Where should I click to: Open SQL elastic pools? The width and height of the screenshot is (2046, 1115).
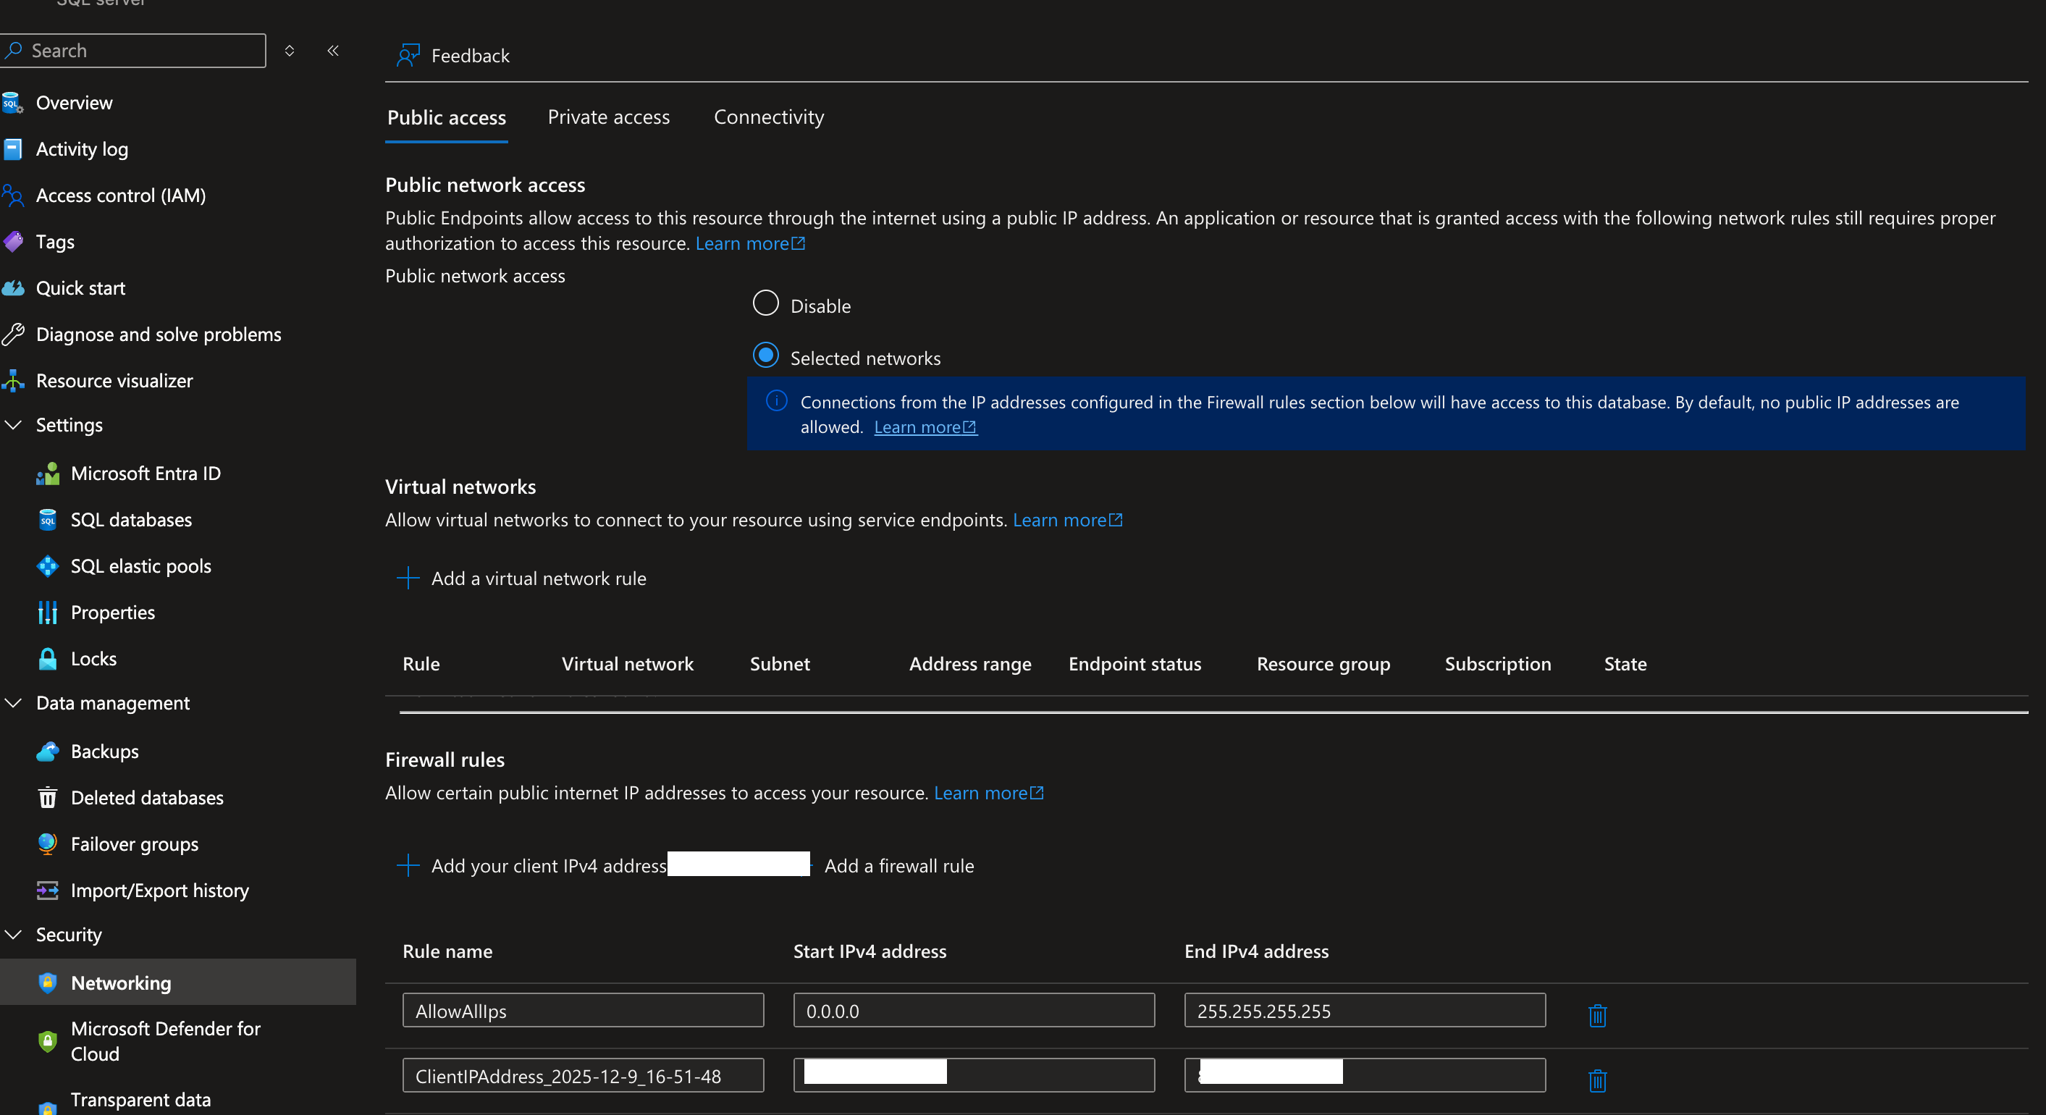(x=140, y=565)
